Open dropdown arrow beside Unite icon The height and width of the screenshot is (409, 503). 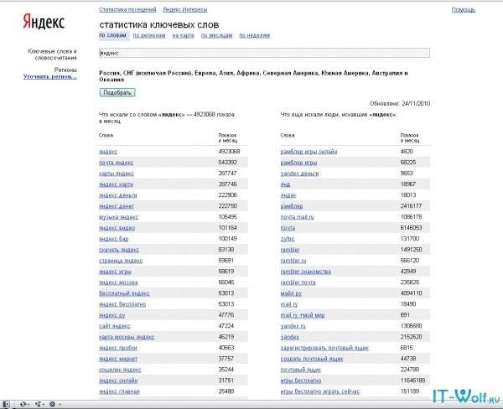coord(44,405)
